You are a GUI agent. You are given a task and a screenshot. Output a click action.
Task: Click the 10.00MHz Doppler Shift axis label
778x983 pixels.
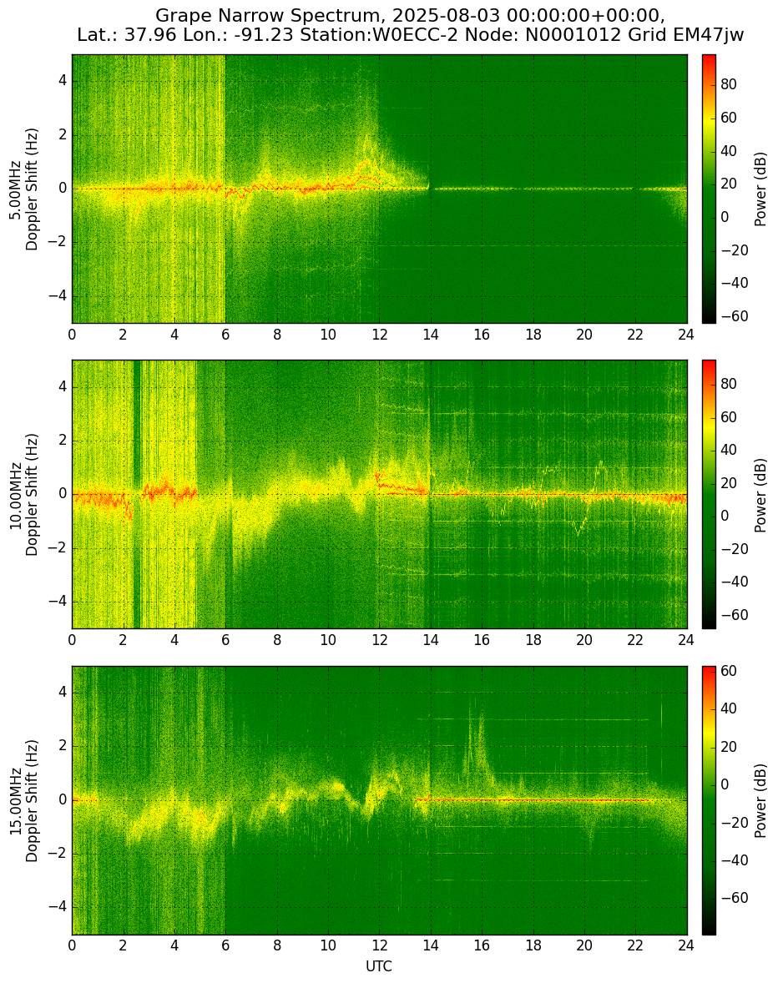[x=23, y=495]
